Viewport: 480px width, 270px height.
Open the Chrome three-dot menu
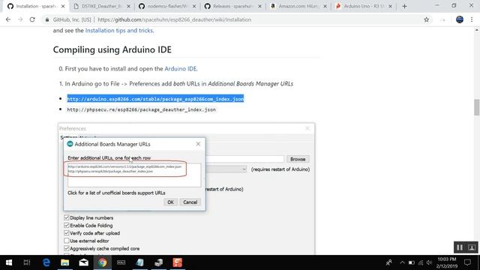point(472,19)
